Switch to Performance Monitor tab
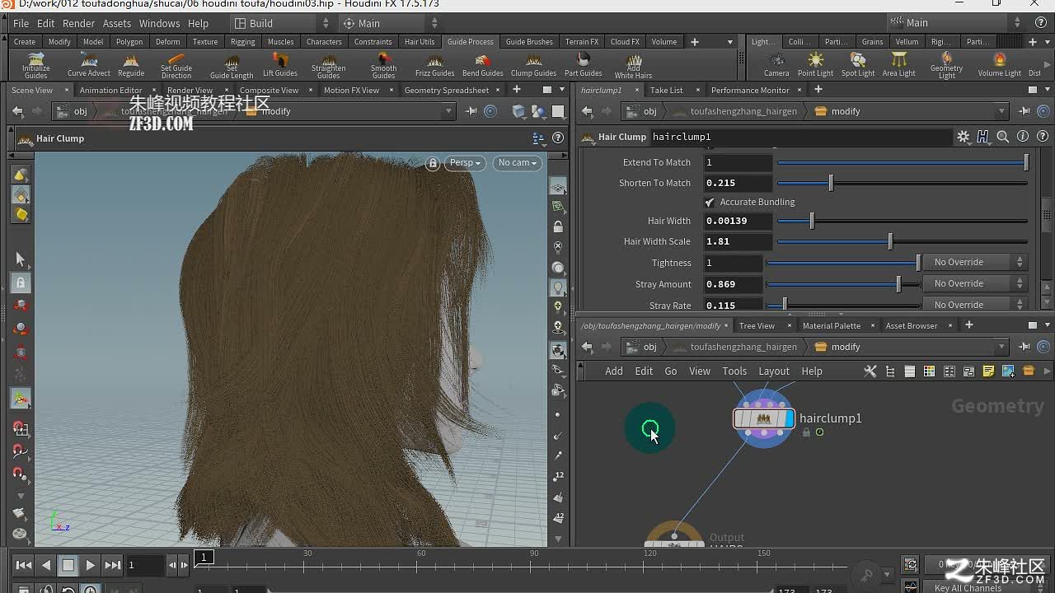This screenshot has width=1055, height=593. click(750, 90)
